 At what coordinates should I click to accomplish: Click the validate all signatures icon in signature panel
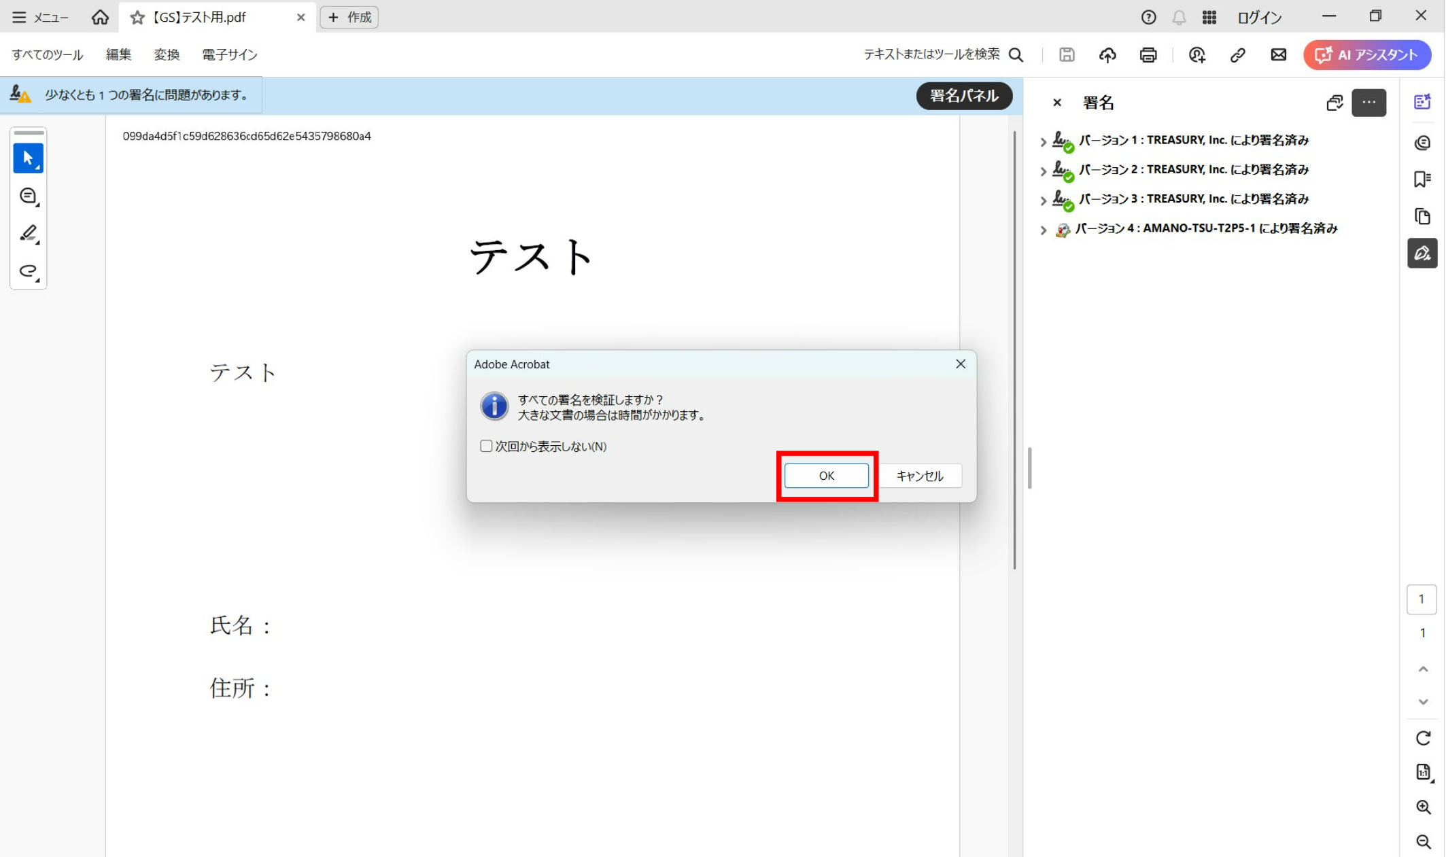[x=1335, y=103]
